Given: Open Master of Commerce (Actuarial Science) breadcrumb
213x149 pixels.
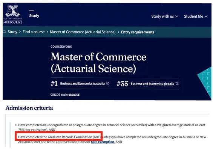Looking at the screenshot, I should tap(83, 32).
